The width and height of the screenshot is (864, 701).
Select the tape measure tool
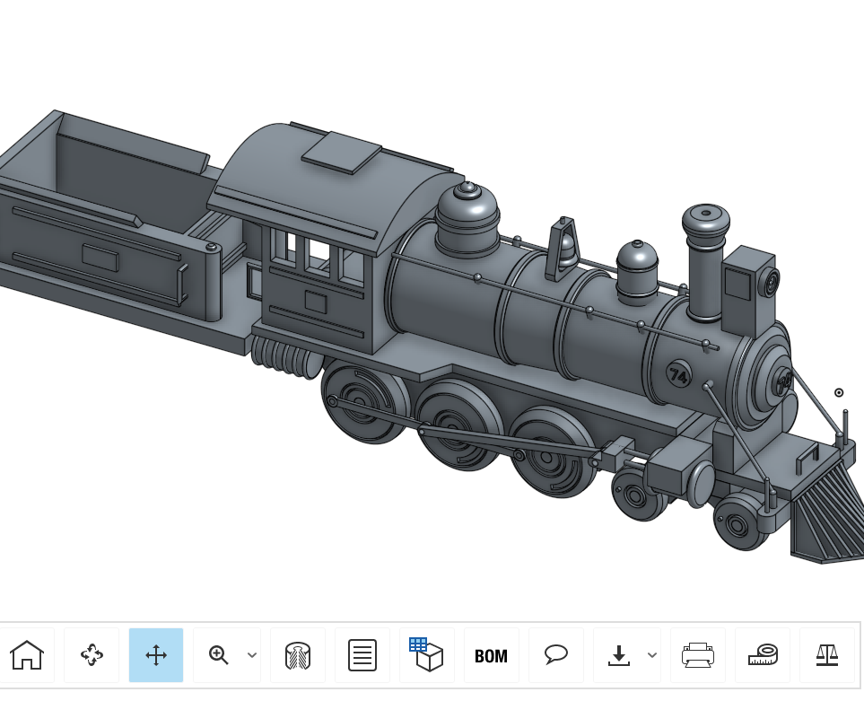pos(763,655)
